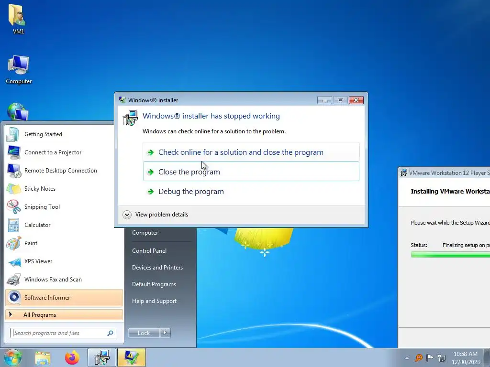Open Devices and Printers
Viewport: 490px width, 367px height.
pyautogui.click(x=157, y=268)
